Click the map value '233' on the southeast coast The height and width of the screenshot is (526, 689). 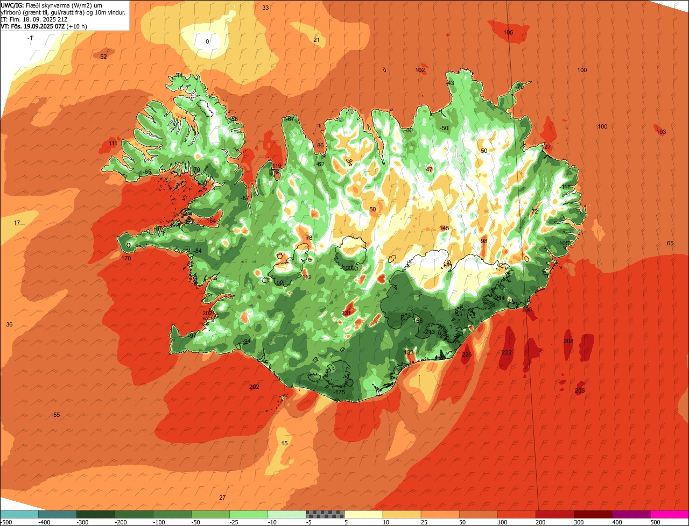527,309
